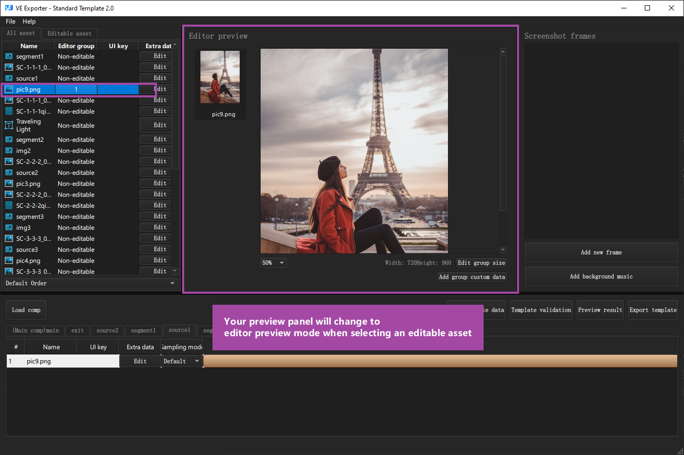Open the Default Order sorting dropdown
Viewport: 684px width, 455px height.
pyautogui.click(x=91, y=283)
